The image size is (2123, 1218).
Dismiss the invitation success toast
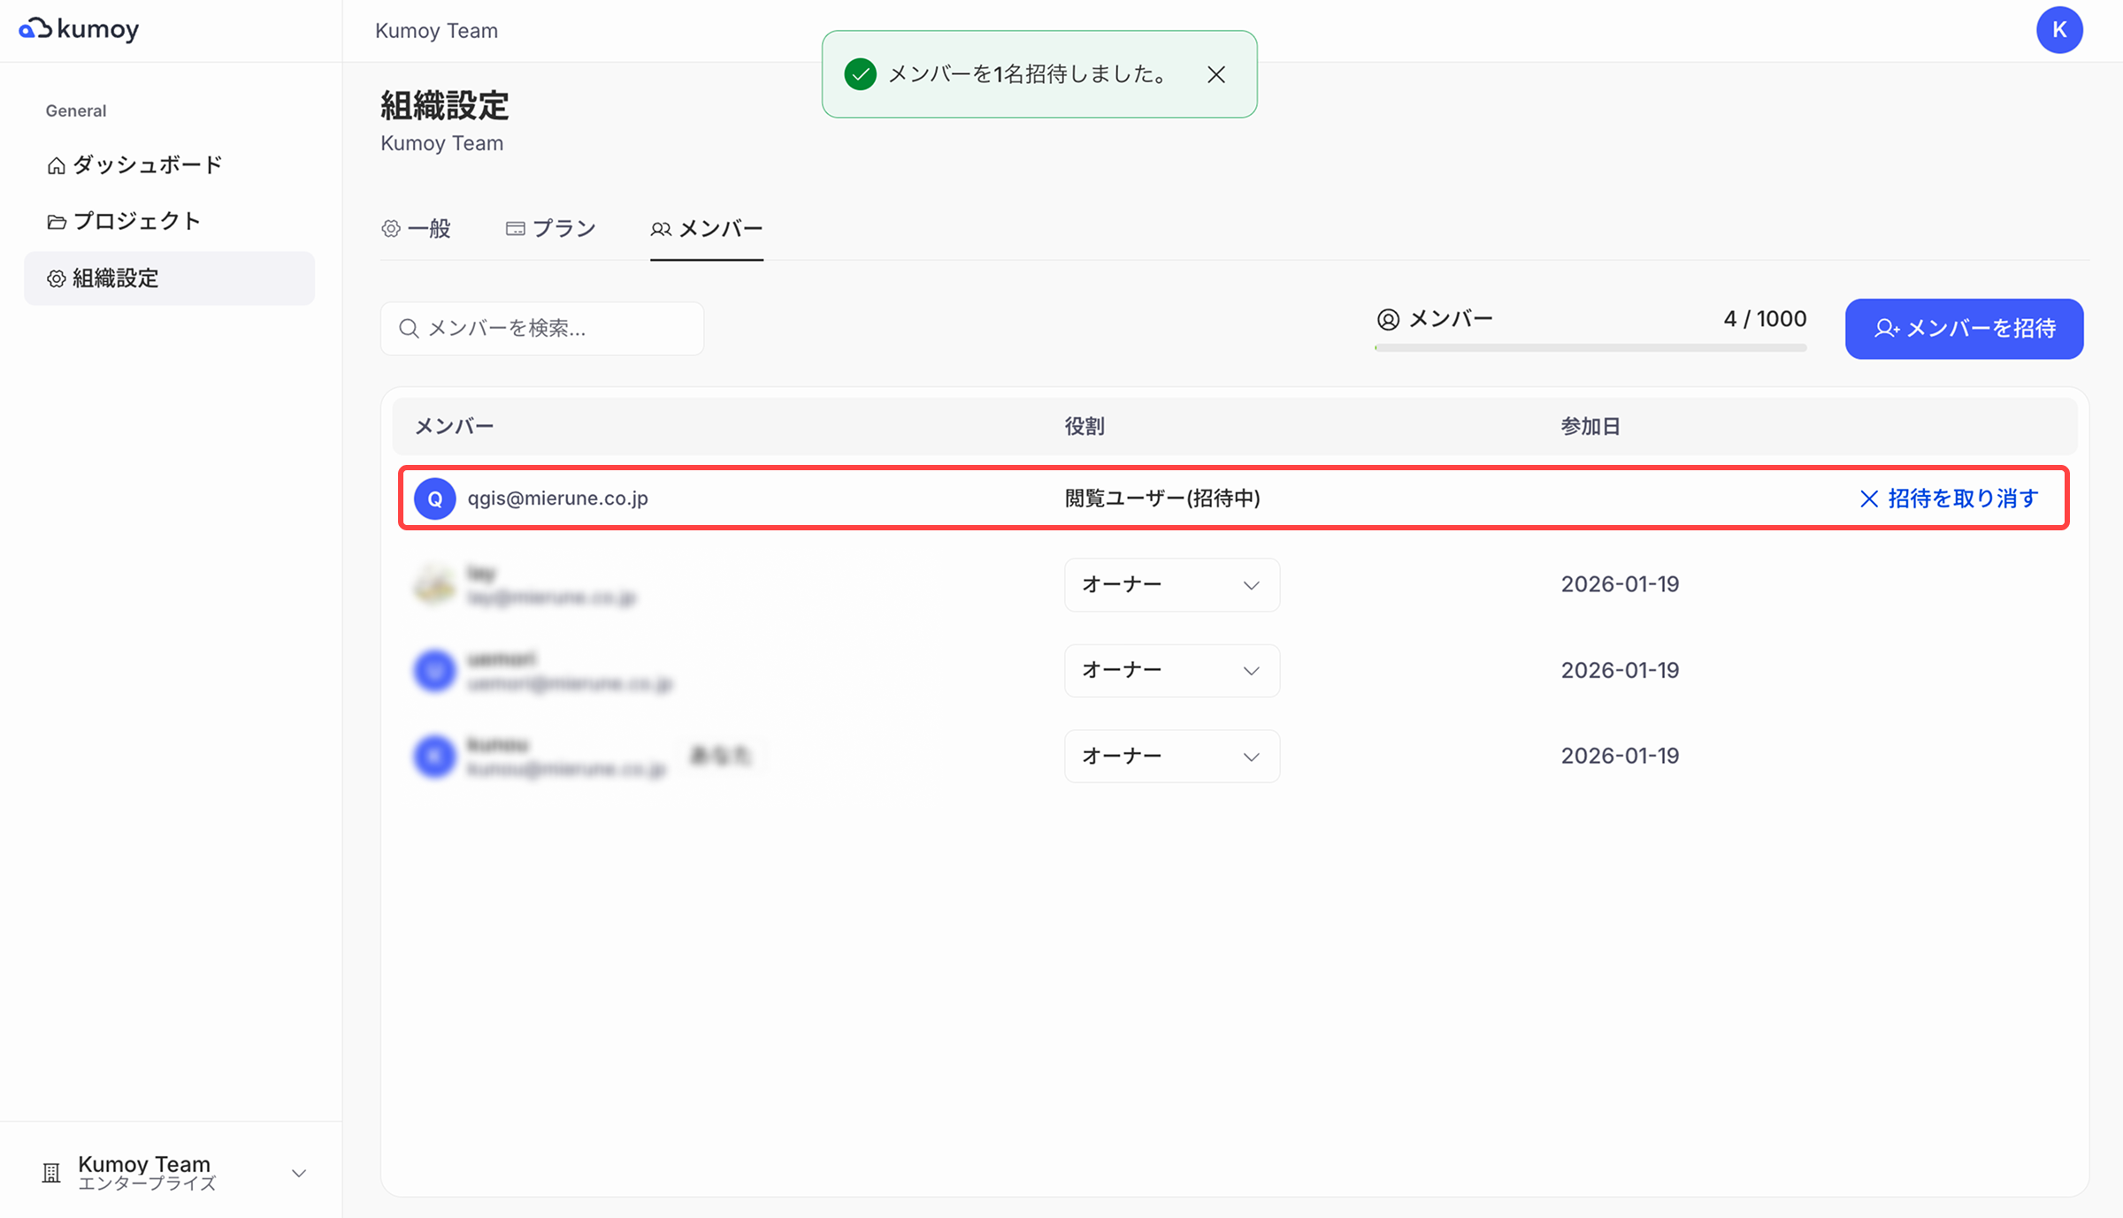point(1216,75)
